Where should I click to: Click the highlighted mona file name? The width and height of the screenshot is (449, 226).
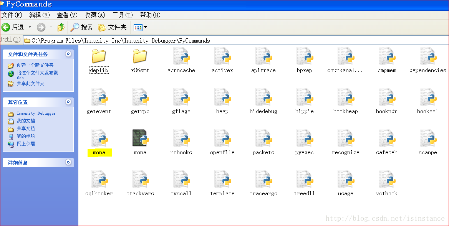99,152
